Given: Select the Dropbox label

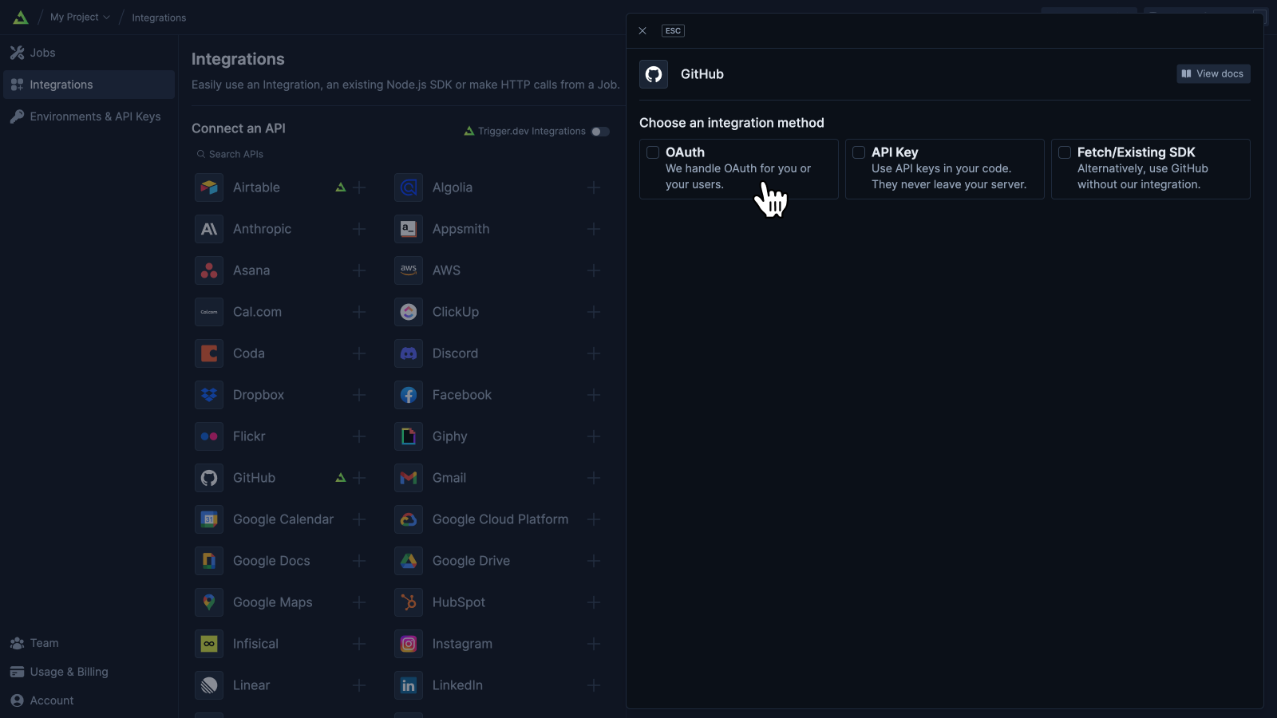Looking at the screenshot, I should point(259,395).
